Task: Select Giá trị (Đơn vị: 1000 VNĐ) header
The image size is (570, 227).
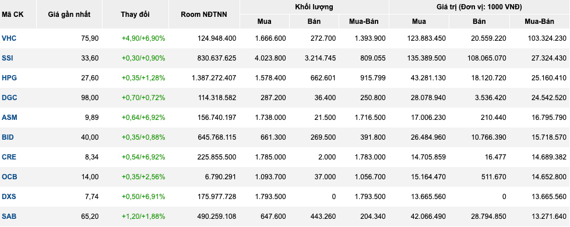Action: [479, 7]
